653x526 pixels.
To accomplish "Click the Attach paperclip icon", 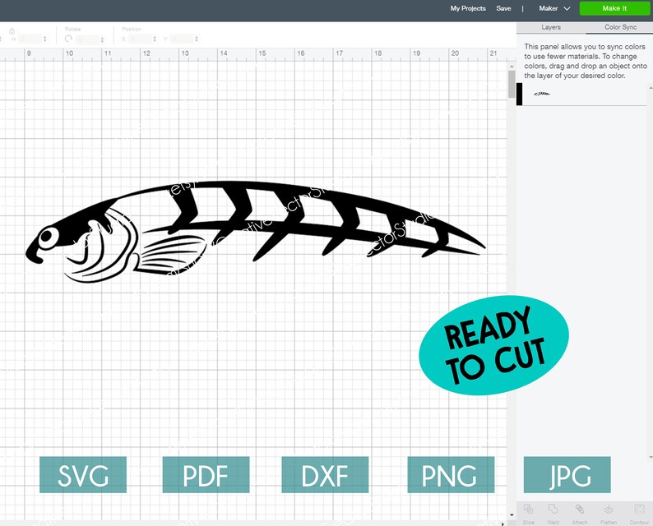I will coord(579,509).
